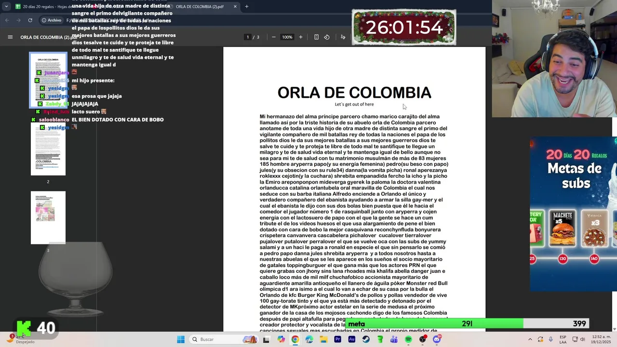617x347 pixels.
Task: Go back in Chrome
Action: (x=7, y=20)
